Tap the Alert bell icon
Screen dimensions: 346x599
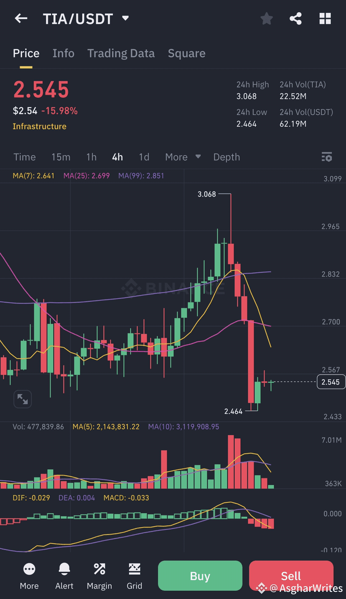click(64, 575)
